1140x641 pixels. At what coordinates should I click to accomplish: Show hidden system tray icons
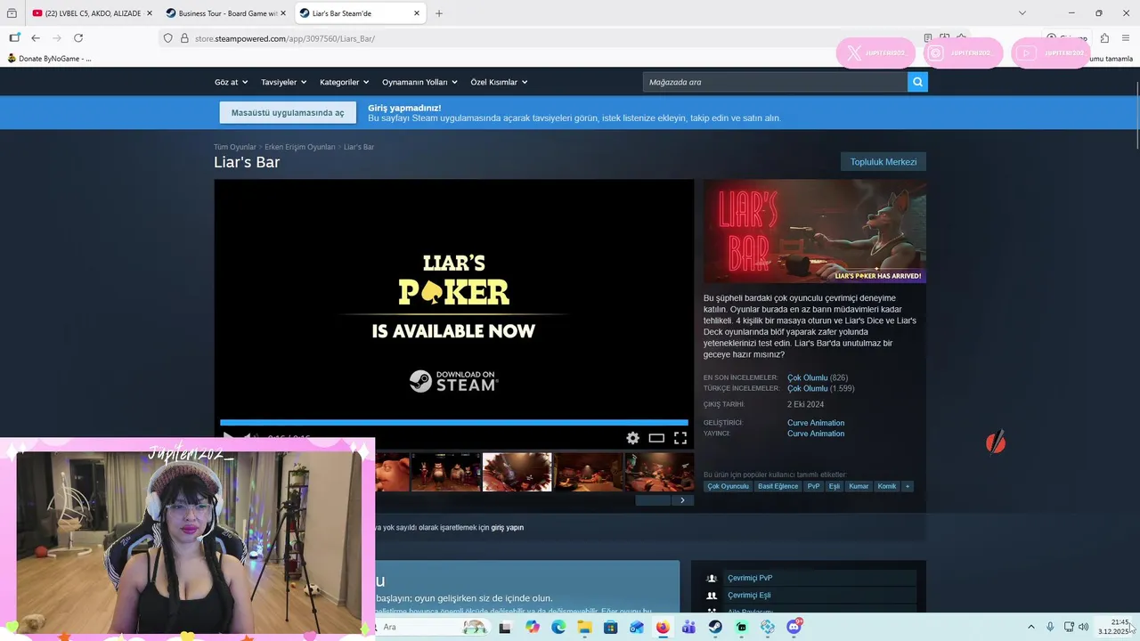(1031, 627)
